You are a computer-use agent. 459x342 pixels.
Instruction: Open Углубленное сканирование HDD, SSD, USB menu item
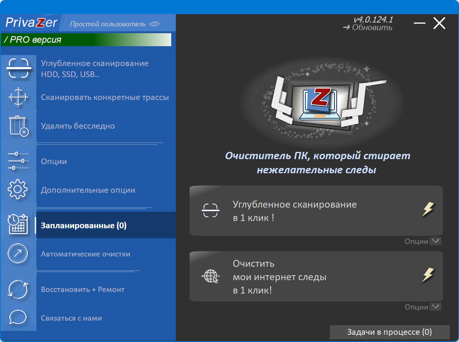point(95,69)
